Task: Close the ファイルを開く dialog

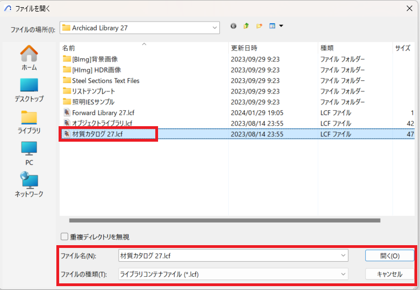Action: tap(410, 9)
